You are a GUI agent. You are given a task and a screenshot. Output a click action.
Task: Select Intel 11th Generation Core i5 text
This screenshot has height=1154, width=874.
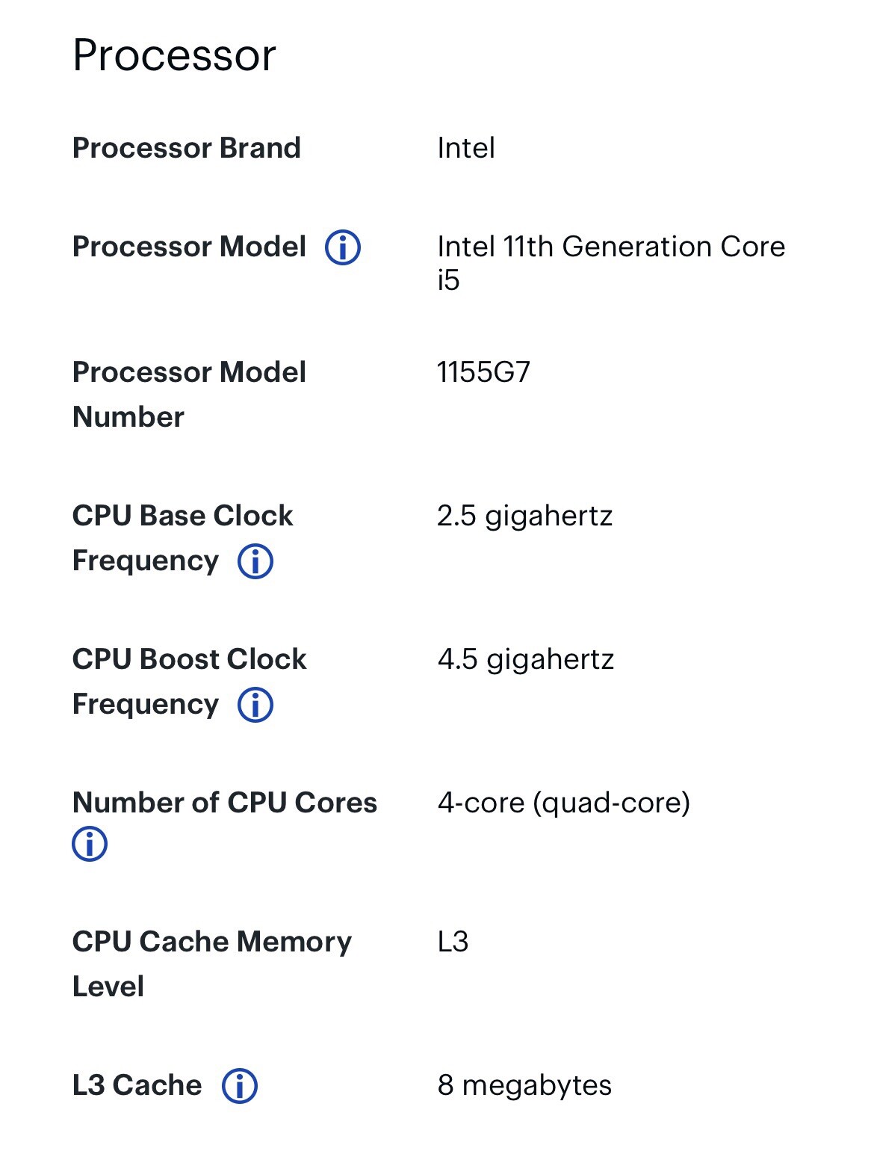(x=611, y=263)
